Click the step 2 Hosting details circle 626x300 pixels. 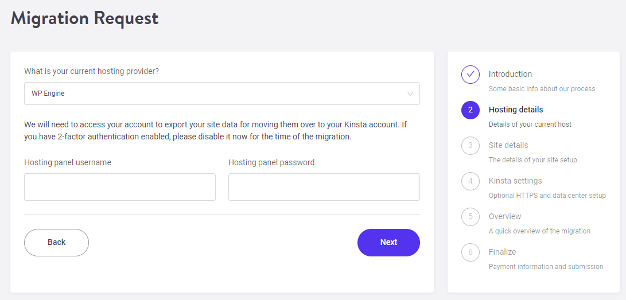click(471, 110)
